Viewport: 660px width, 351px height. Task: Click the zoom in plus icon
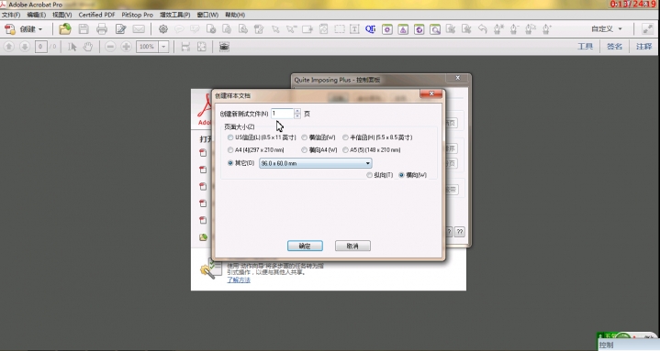pyautogui.click(x=126, y=47)
